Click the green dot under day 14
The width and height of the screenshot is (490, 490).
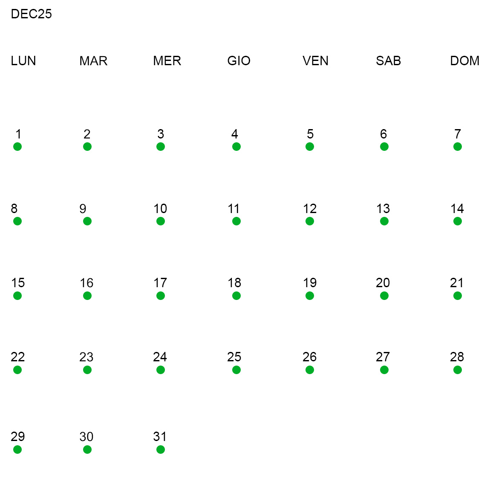pos(458,221)
